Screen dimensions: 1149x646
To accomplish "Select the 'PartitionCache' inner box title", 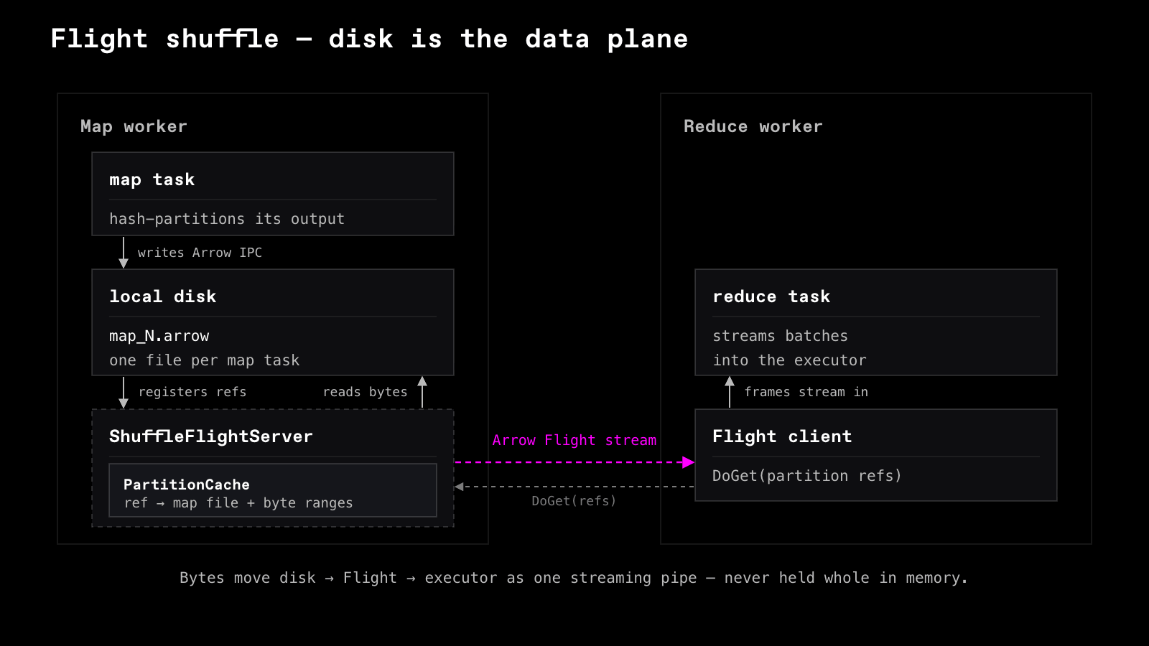I will click(187, 484).
